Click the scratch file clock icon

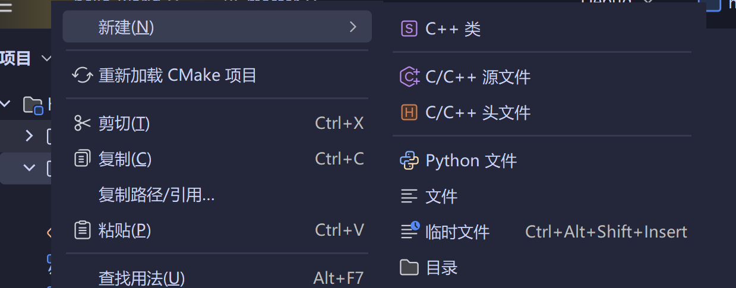[x=410, y=230]
